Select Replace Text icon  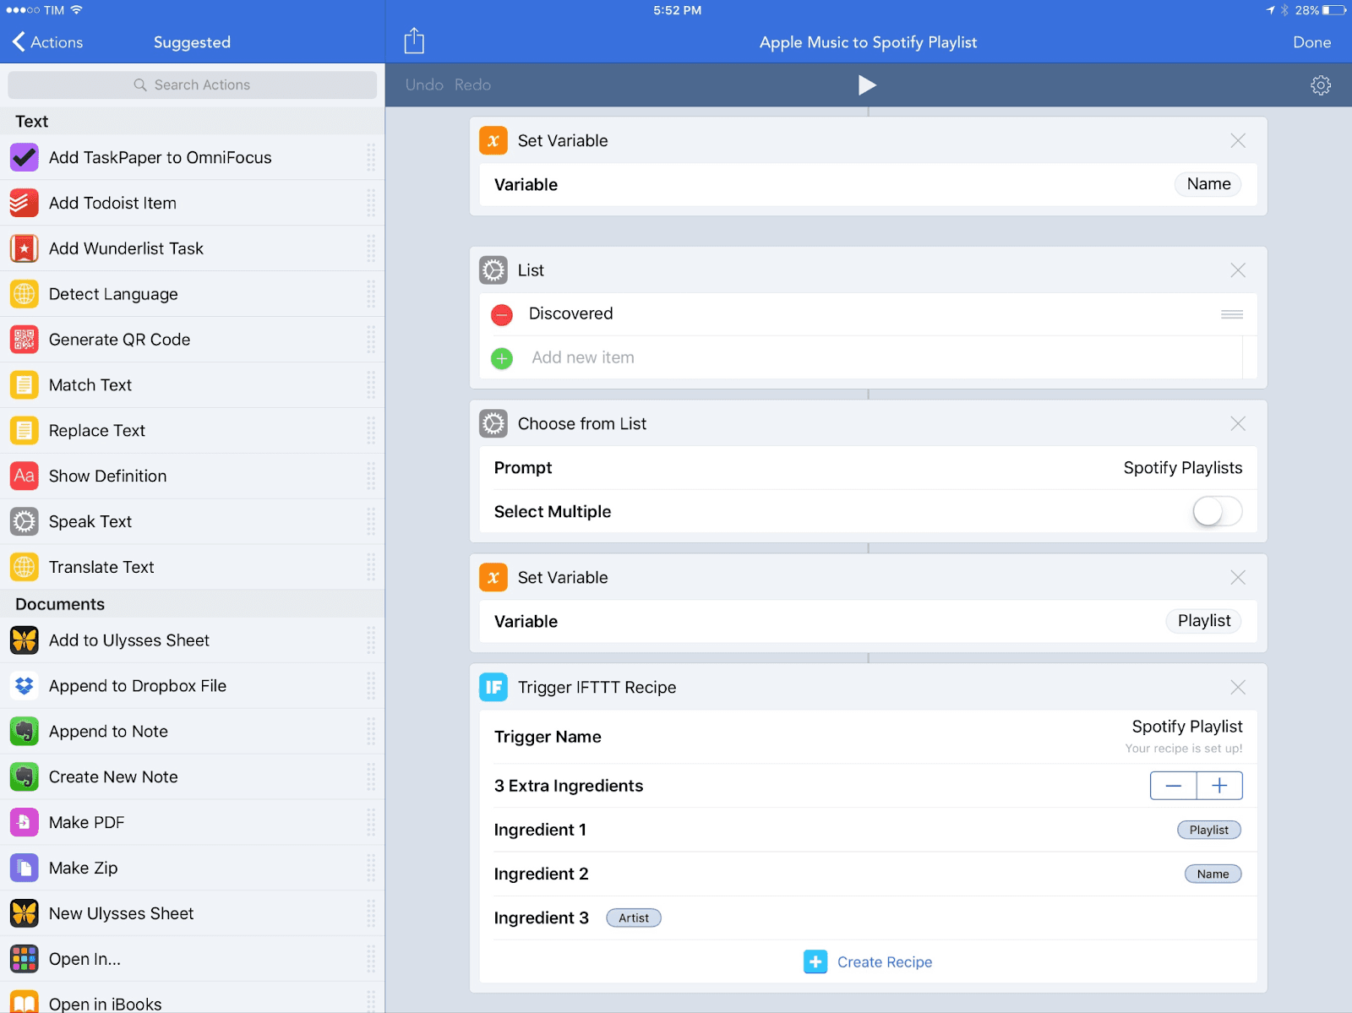point(25,431)
